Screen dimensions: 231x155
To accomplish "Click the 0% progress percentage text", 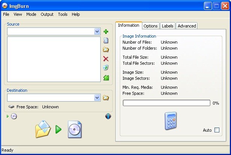I will click(x=216, y=103).
